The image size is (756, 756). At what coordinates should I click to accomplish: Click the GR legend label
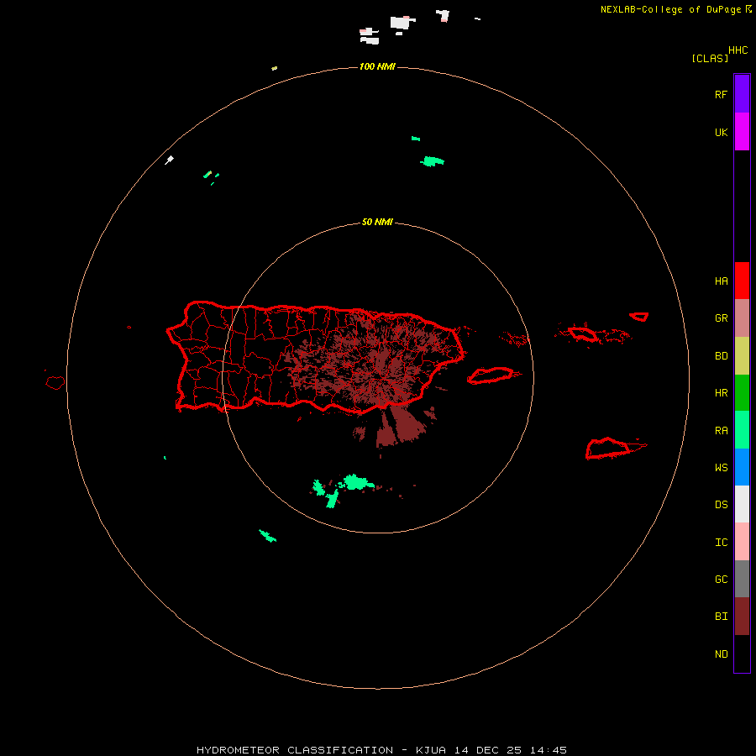[x=721, y=318]
